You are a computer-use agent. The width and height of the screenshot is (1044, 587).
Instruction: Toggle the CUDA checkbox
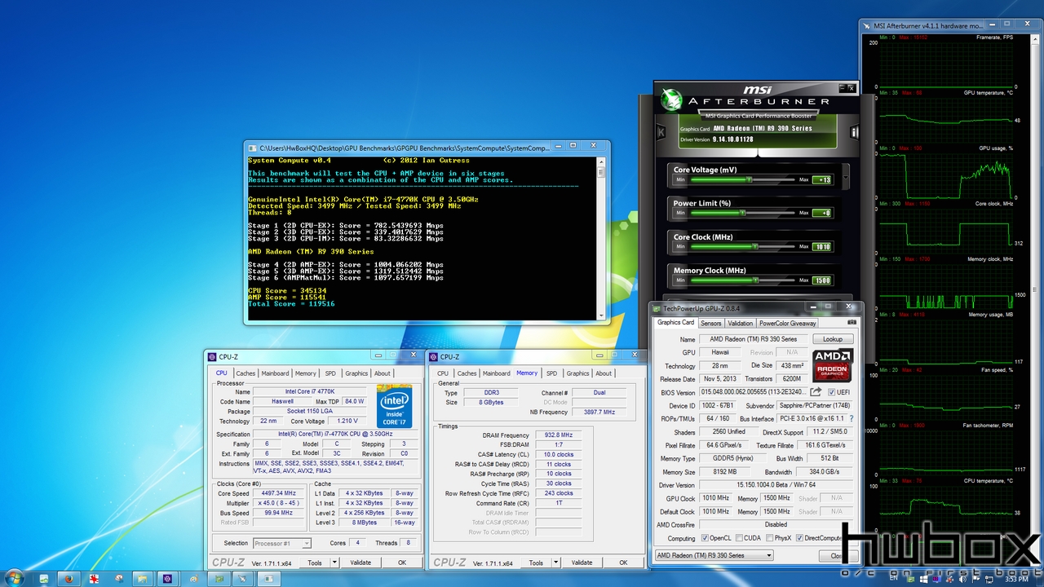tap(738, 538)
